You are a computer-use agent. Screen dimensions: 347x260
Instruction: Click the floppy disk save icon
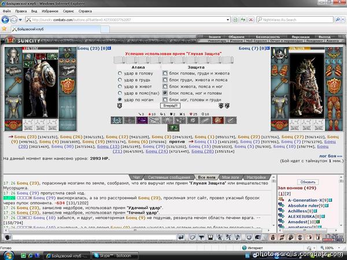211,237
